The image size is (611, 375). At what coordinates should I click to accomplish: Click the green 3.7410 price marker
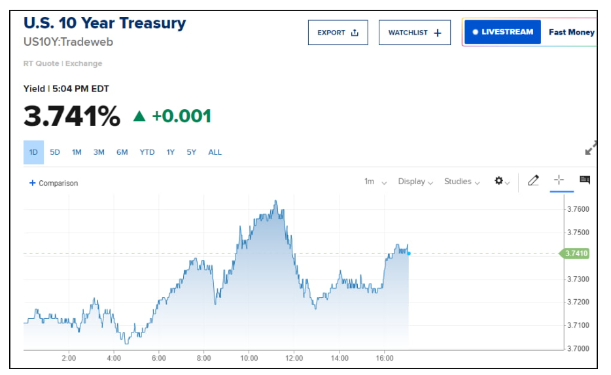coord(575,253)
